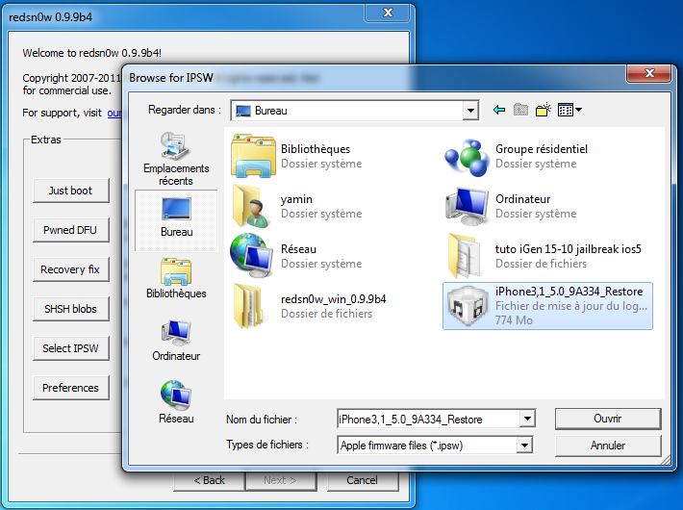
Task: Click the Nom du fichier text field
Action: click(x=429, y=419)
